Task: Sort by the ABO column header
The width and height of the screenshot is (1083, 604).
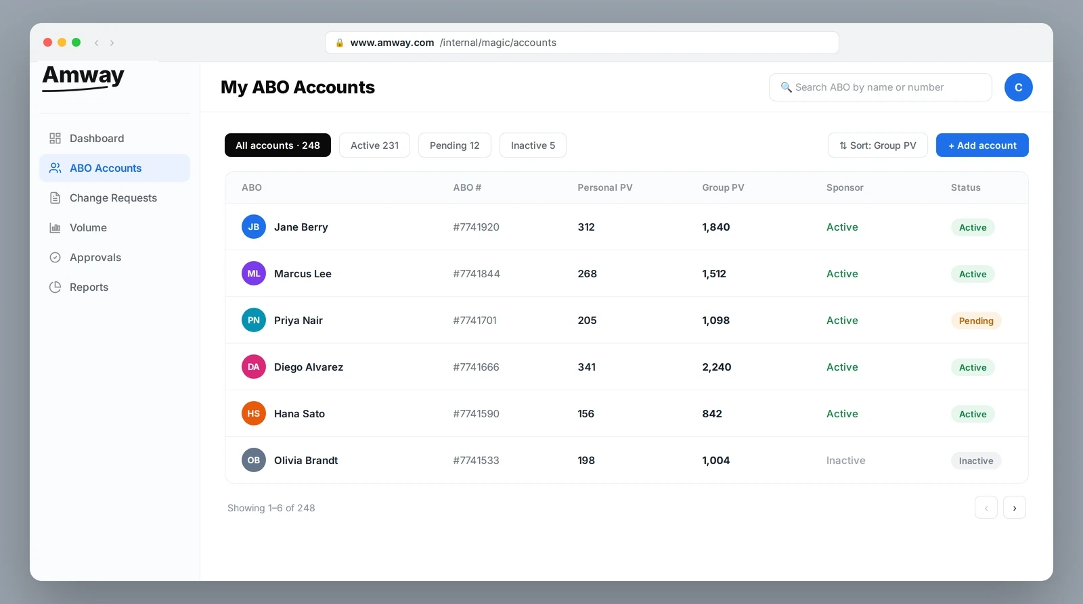Action: 252,187
